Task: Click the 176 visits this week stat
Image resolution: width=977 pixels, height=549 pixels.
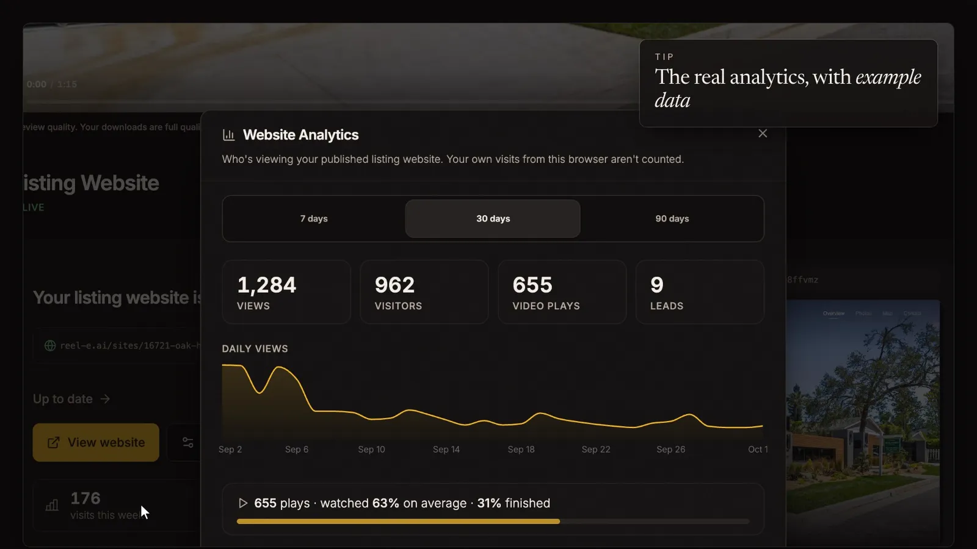Action: [117, 506]
